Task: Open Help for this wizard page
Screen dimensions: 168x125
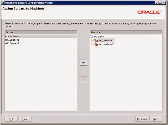Action: tap(25, 119)
